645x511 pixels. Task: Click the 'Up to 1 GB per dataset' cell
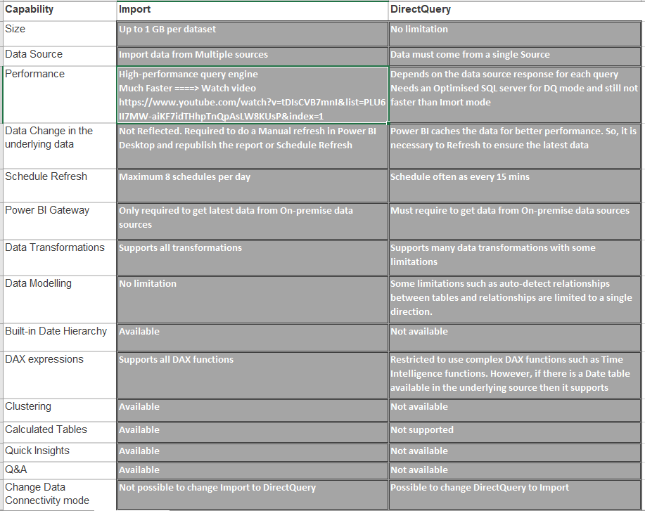click(x=252, y=33)
